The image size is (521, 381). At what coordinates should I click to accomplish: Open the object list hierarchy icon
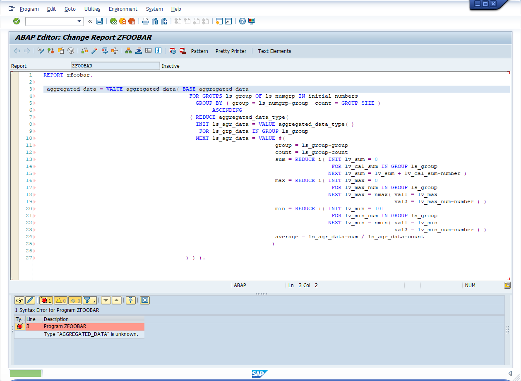[129, 51]
